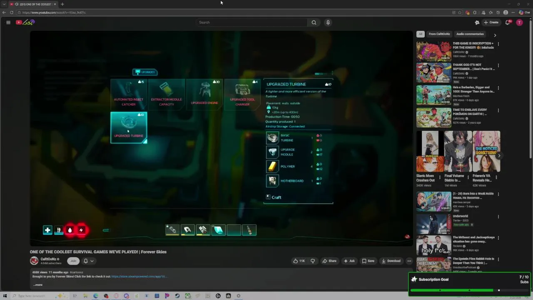The width and height of the screenshot is (533, 300).
Task: Select the Audio commentaries chip
Action: (470, 34)
